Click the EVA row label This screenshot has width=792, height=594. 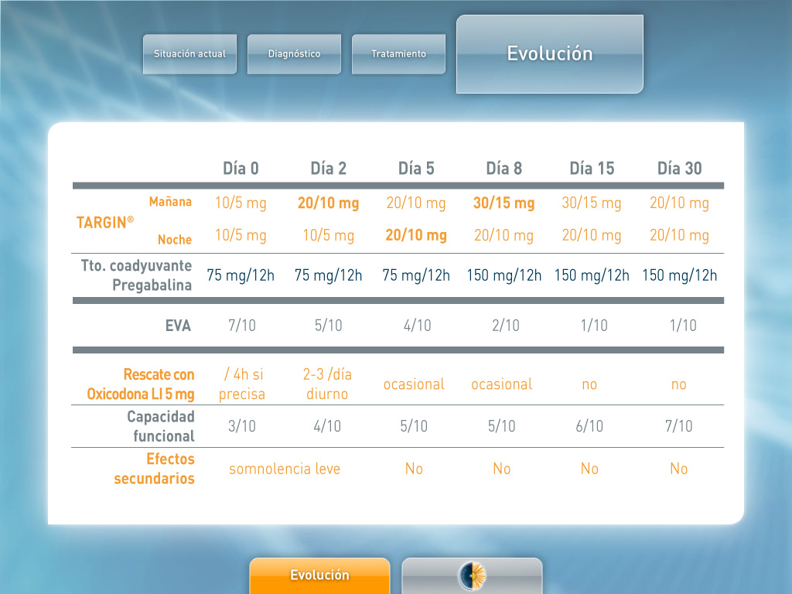(178, 326)
